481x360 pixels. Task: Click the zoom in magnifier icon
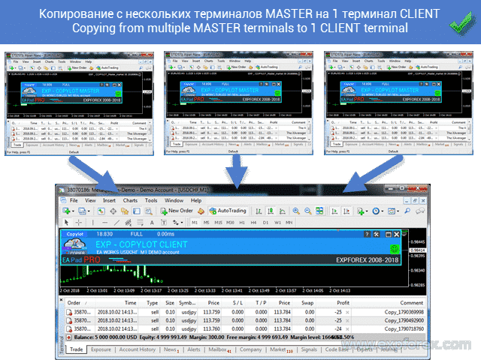pos(296,211)
